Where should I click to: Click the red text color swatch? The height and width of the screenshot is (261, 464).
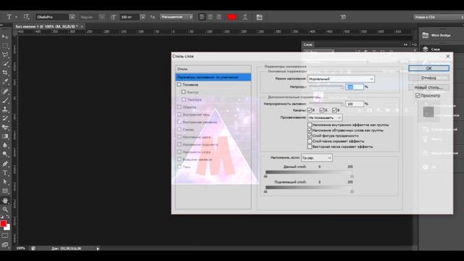pyautogui.click(x=231, y=17)
